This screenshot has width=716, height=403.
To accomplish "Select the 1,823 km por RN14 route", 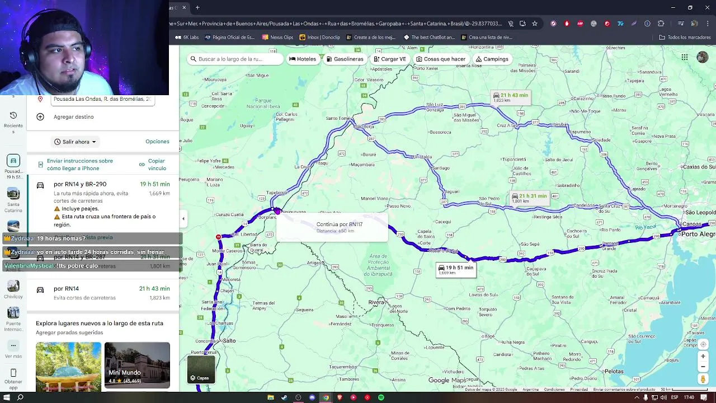I will (x=103, y=293).
